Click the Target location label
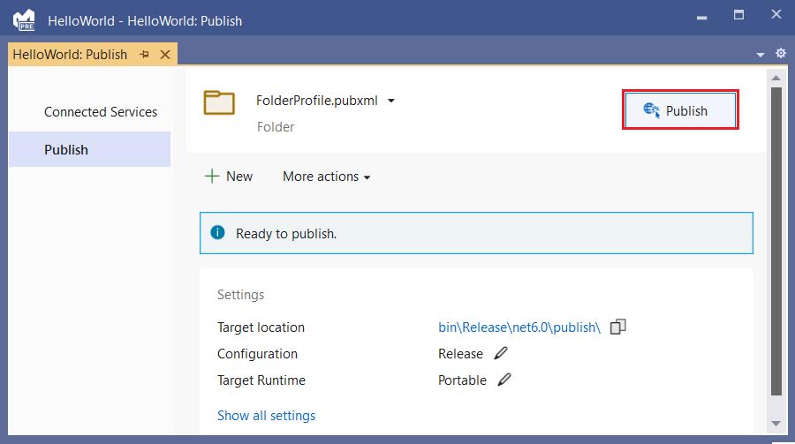 [x=261, y=327]
